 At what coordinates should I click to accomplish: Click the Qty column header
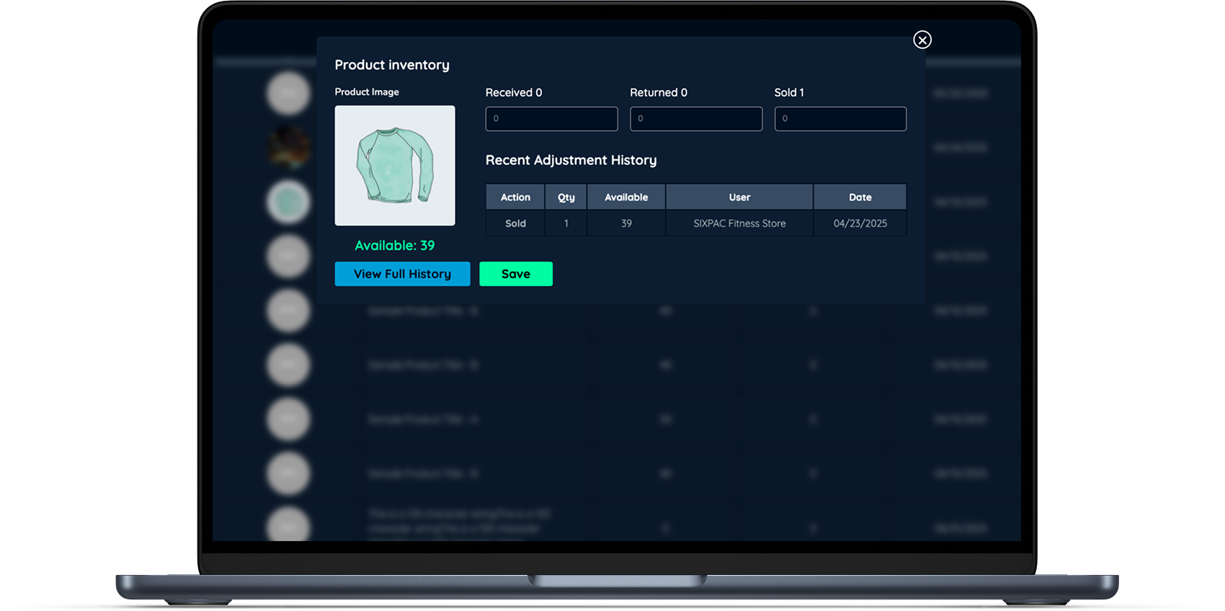coord(566,197)
